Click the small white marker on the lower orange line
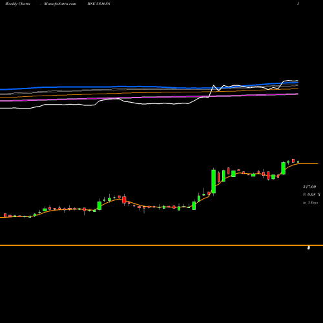This screenshot has height=323, width=323. tap(309, 248)
